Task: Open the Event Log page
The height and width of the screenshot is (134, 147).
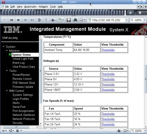Action: [x=18, y=63]
